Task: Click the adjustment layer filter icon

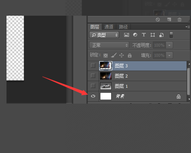Action: tap(135, 35)
